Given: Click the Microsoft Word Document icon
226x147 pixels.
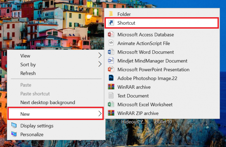Looking at the screenshot, I should (111, 52).
